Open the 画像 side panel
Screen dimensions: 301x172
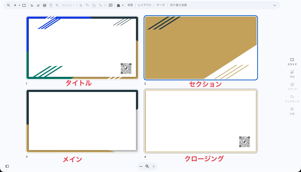[292, 74]
